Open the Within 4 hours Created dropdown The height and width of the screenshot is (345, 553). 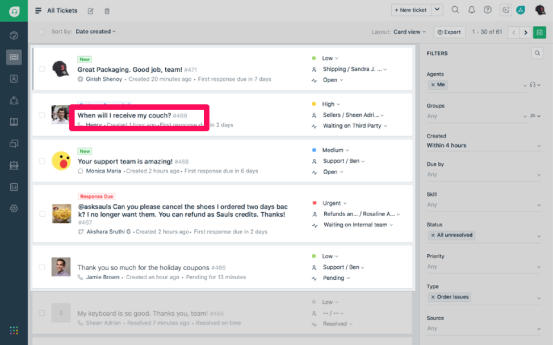point(484,146)
